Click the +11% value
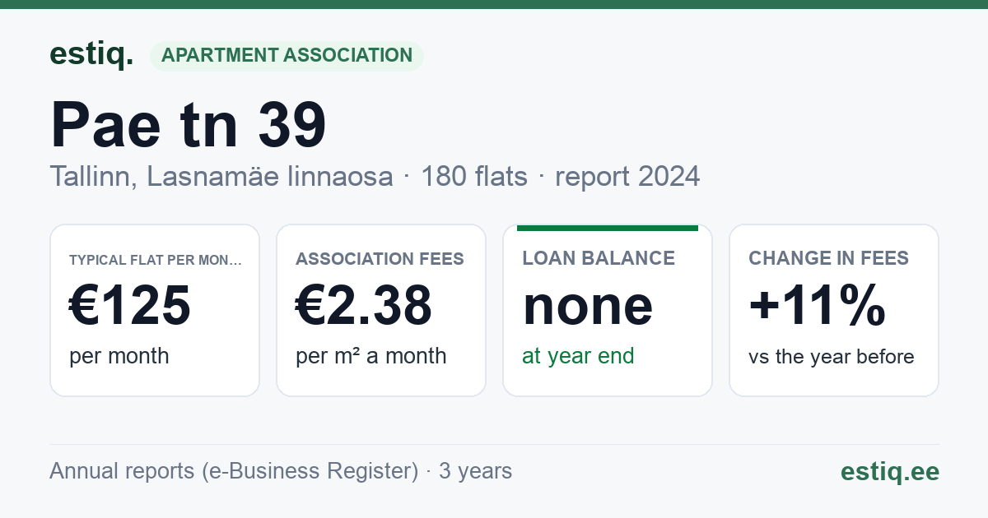 [817, 305]
